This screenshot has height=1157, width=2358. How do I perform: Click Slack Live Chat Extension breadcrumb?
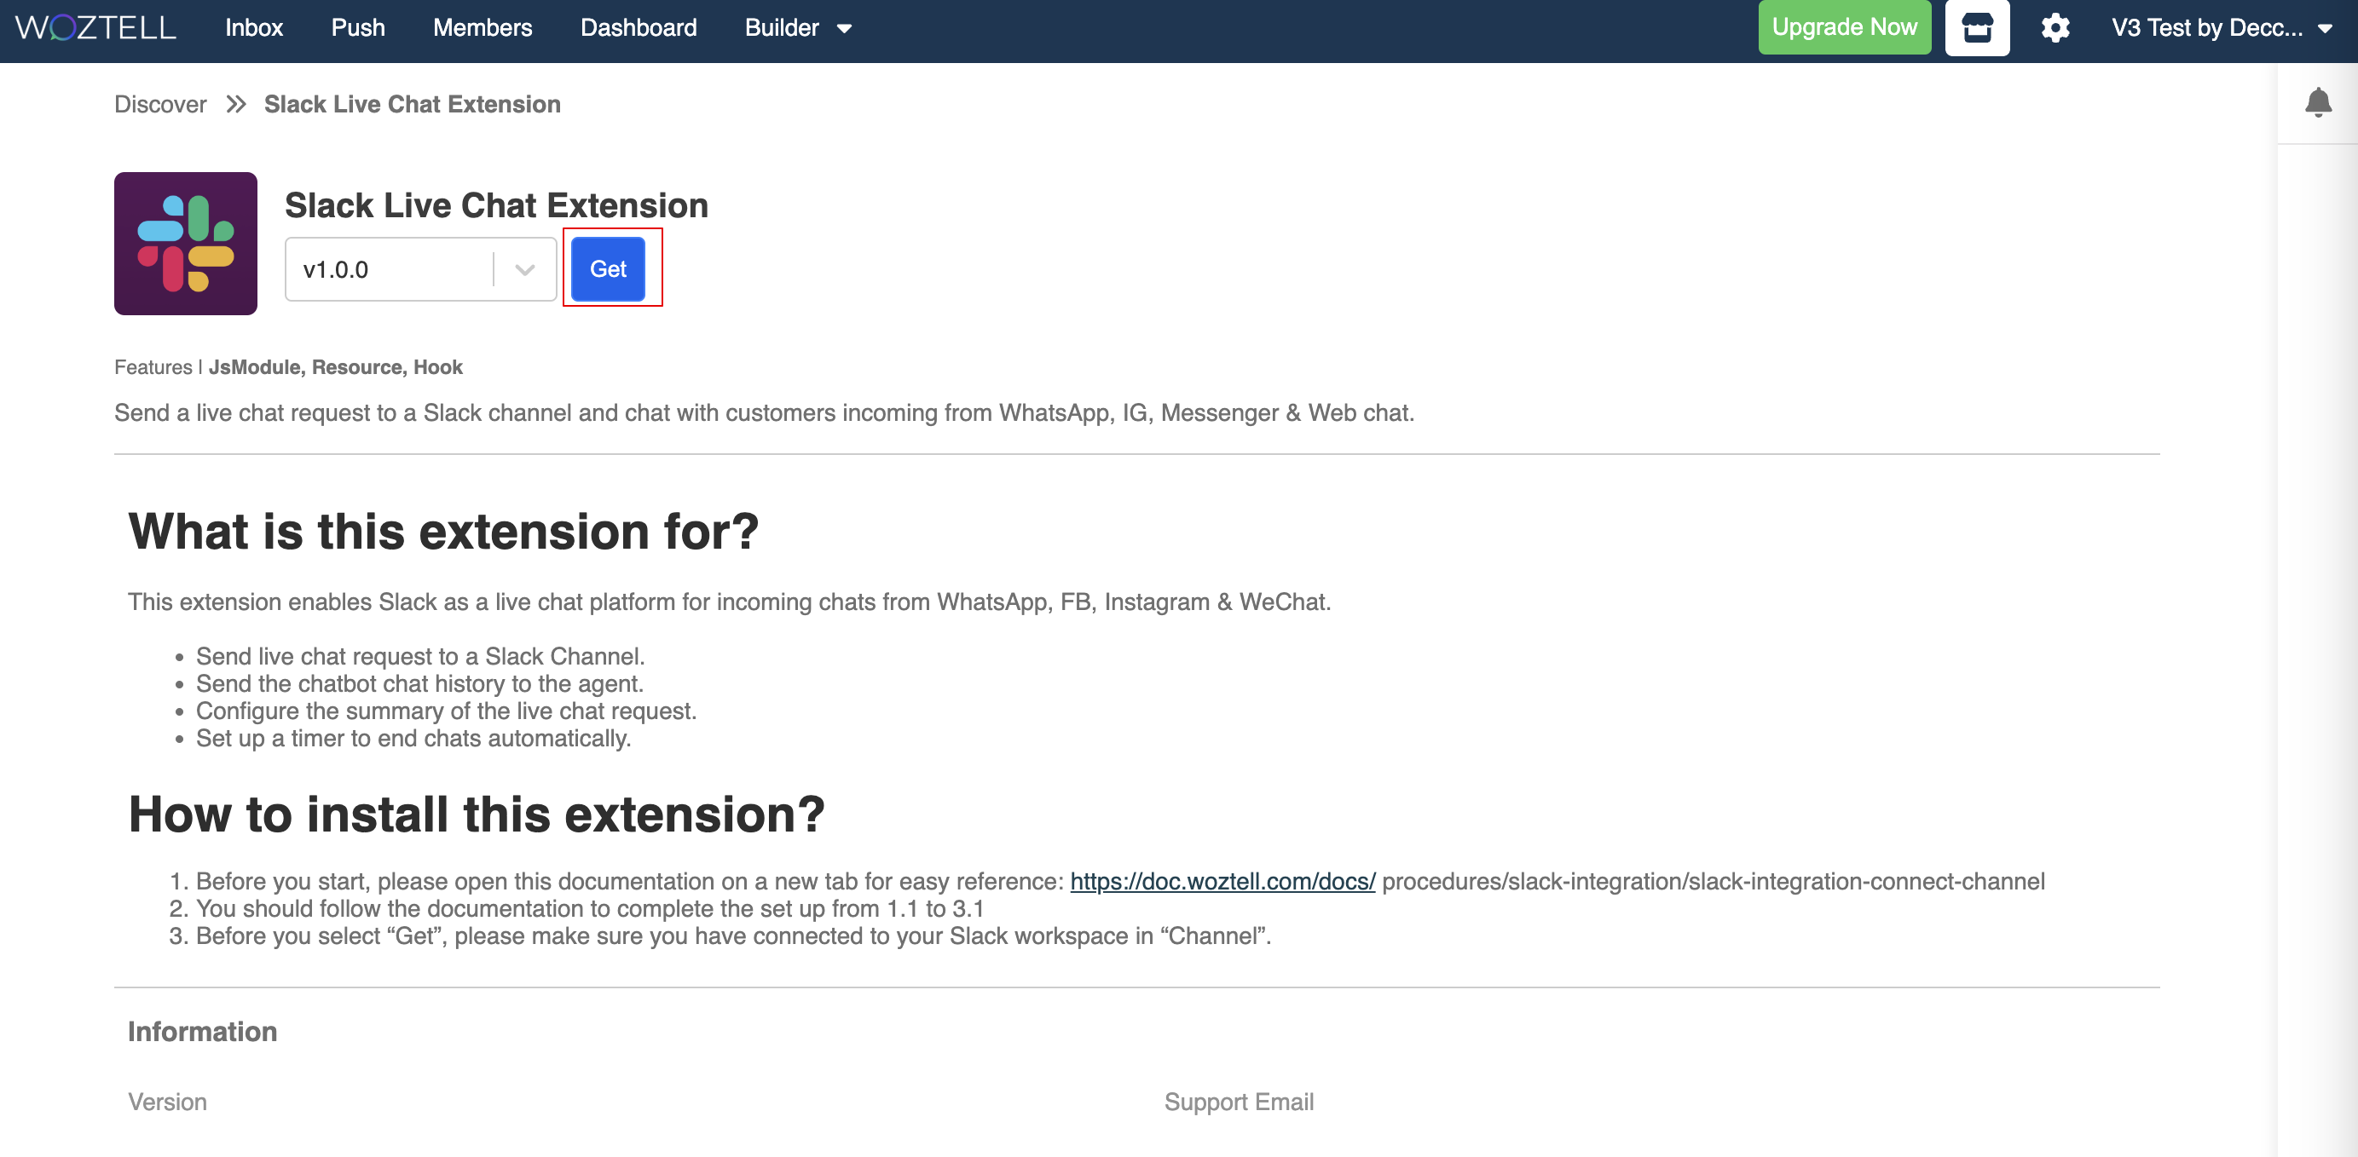pyautogui.click(x=412, y=104)
